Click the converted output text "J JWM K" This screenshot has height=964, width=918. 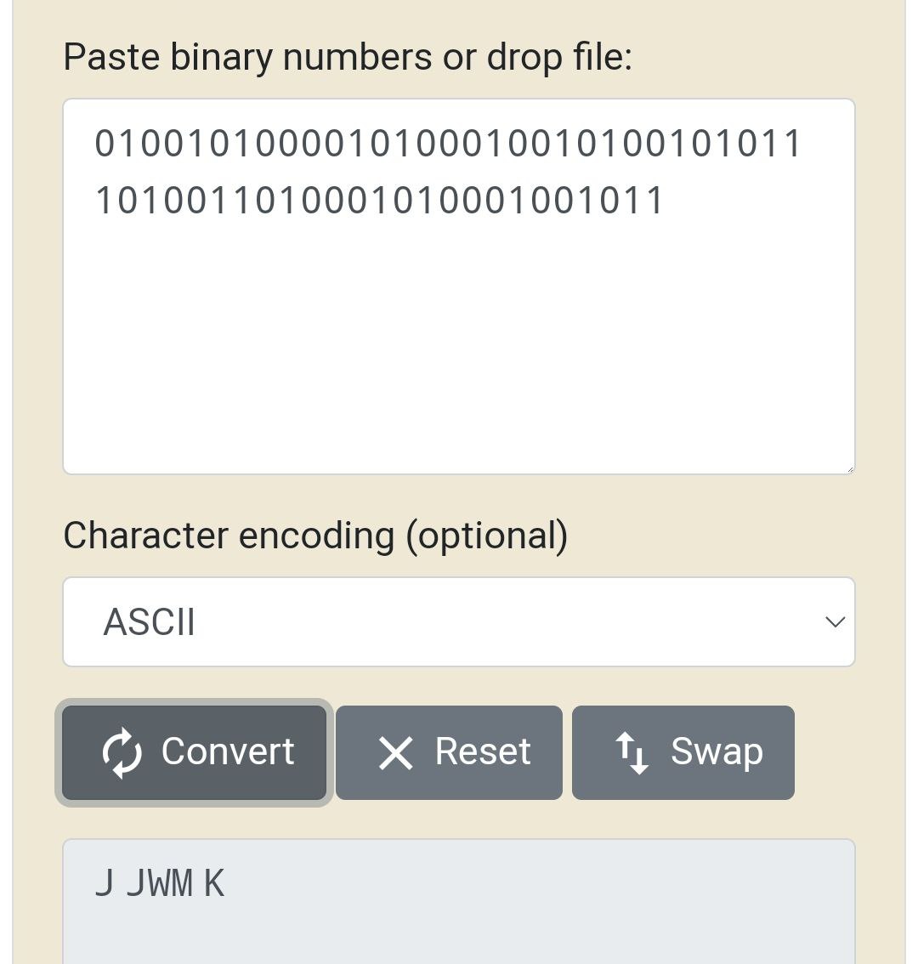(160, 884)
